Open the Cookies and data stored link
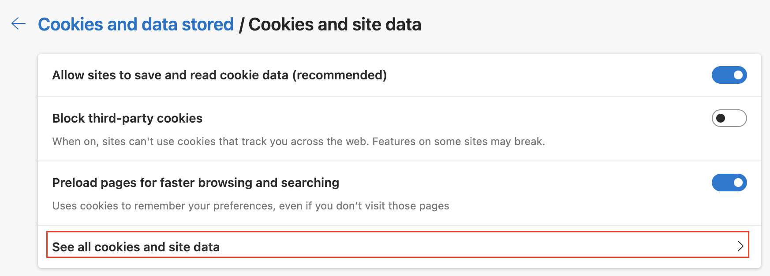 pos(136,24)
